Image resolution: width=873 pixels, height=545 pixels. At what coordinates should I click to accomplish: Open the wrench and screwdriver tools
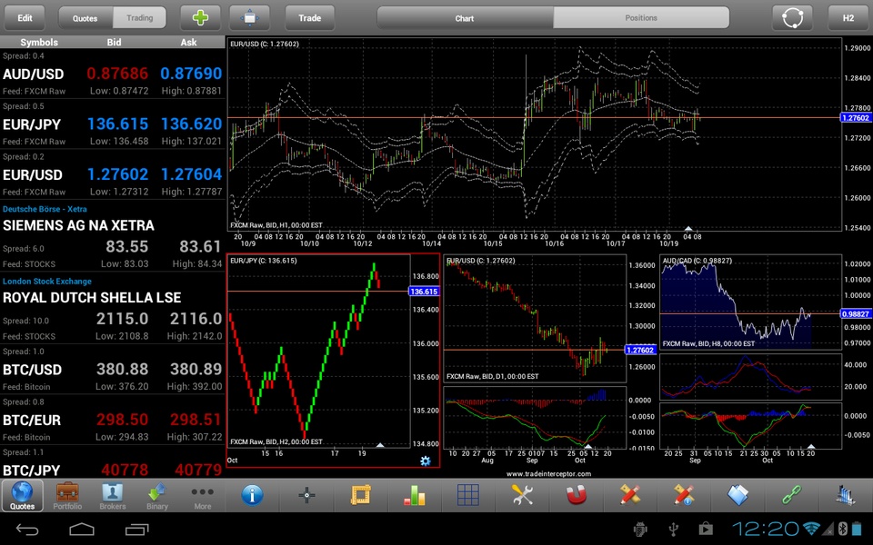(522, 495)
